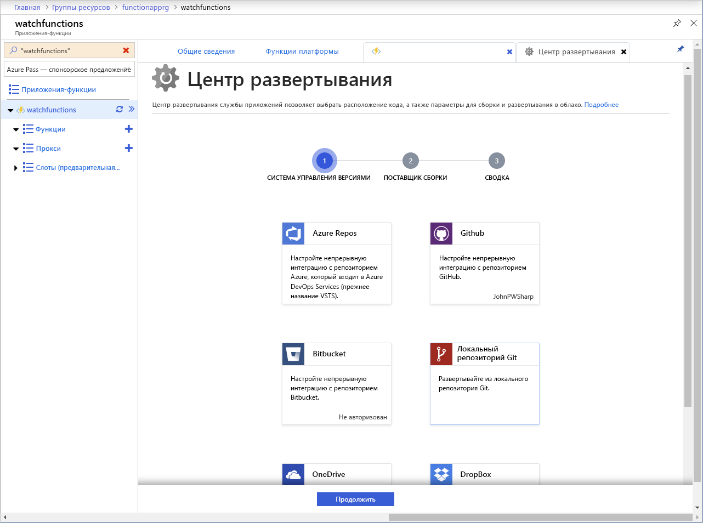The height and width of the screenshot is (523, 703).
Task: Choose the Bitbucket logo icon
Action: click(x=293, y=354)
